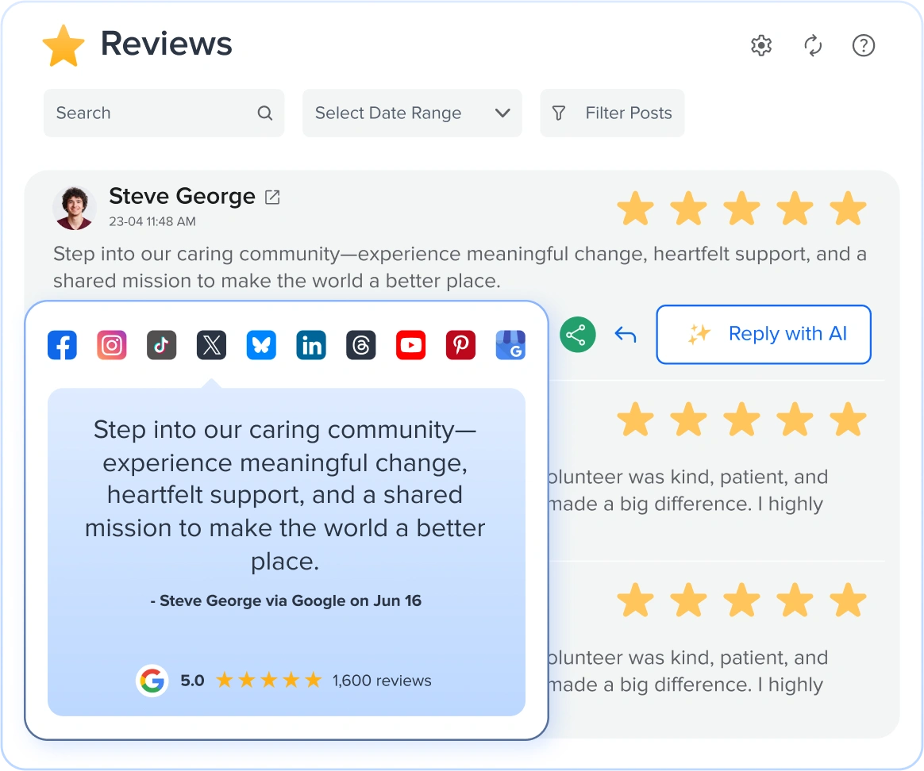This screenshot has width=924, height=771.
Task: Open the Select Date Range dropdown
Action: (411, 113)
